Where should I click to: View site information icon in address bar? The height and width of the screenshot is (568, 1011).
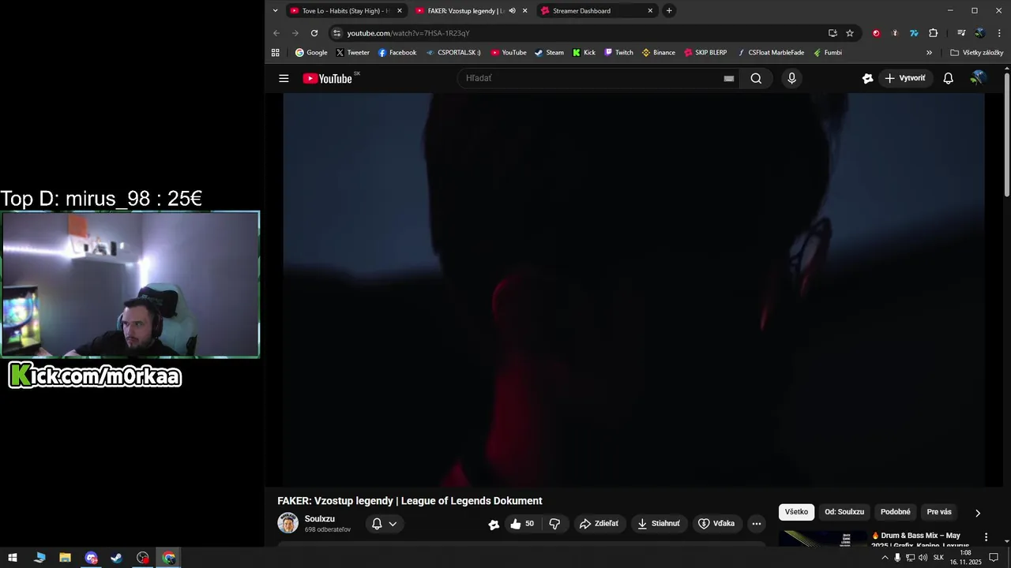337,33
